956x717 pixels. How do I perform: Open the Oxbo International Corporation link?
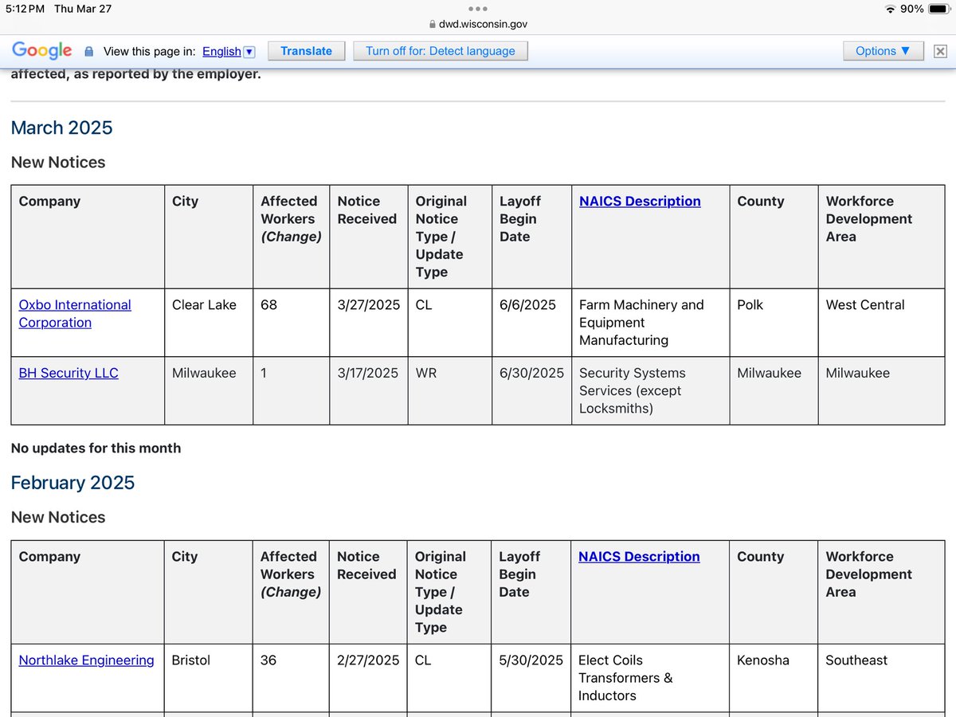75,313
